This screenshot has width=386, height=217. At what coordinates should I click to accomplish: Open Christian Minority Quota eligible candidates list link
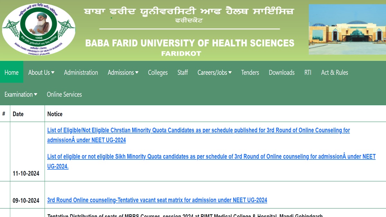click(x=198, y=135)
